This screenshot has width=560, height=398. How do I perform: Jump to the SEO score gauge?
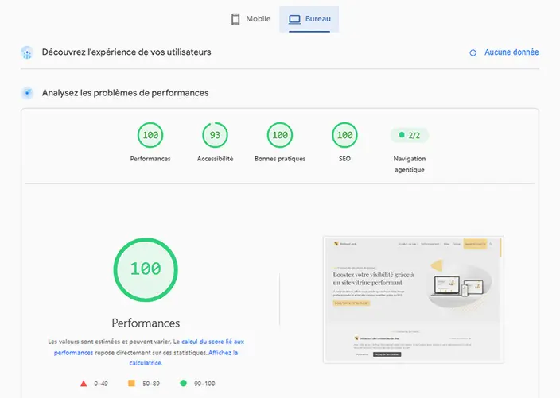tap(344, 135)
